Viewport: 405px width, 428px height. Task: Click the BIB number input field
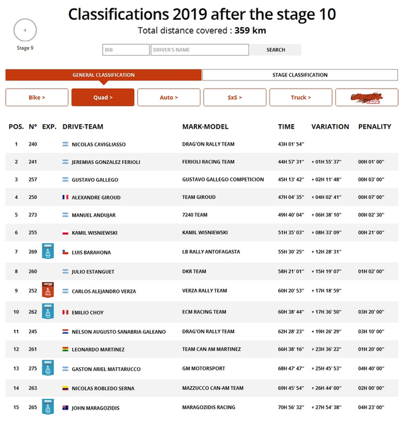[126, 50]
